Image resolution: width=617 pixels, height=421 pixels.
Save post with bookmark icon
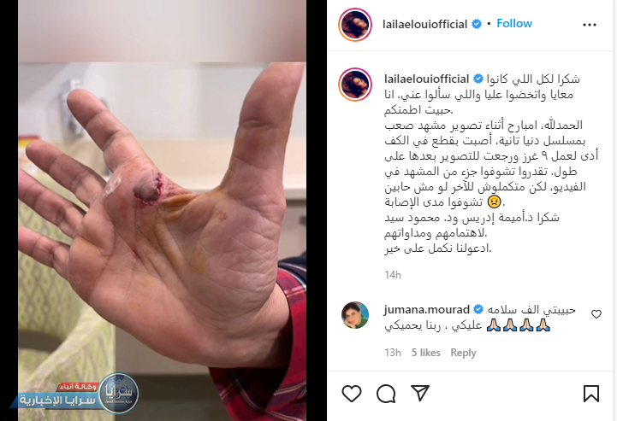pos(591,394)
